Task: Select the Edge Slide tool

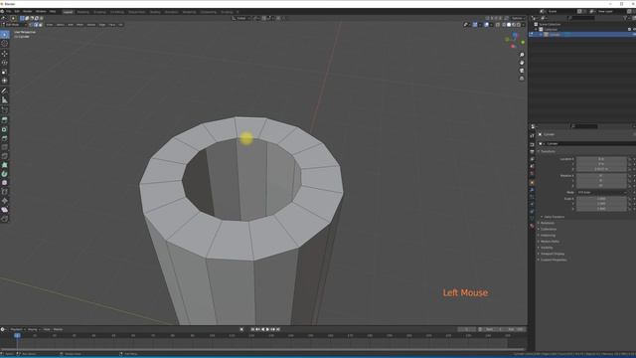Action: click(4, 192)
